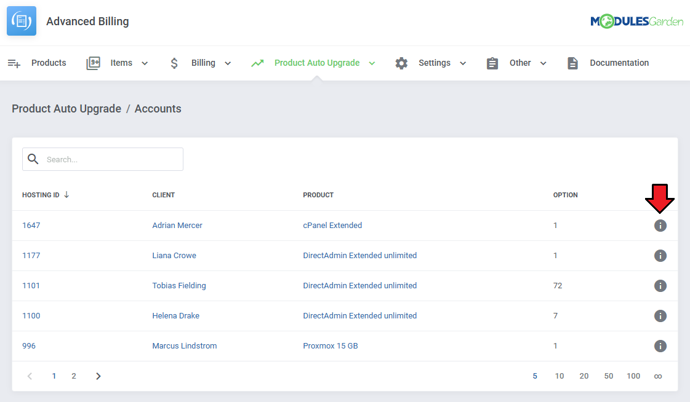This screenshot has width=690, height=402.
Task: Go to next page with right chevron
Action: pyautogui.click(x=98, y=376)
